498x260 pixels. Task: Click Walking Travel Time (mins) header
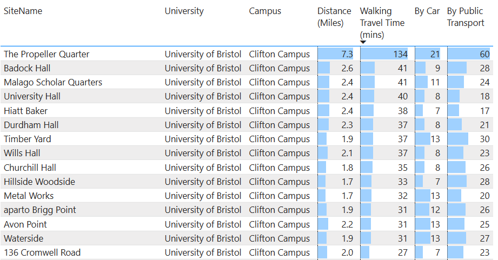382,23
